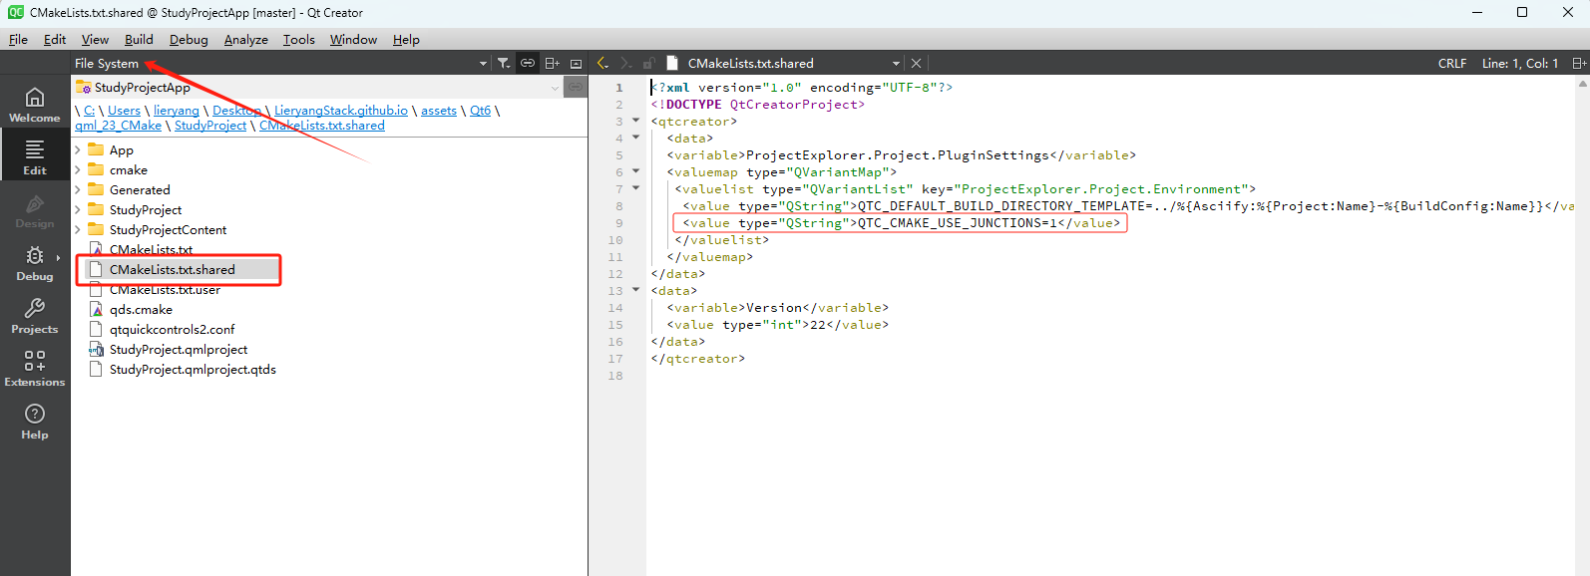Select the qds.cmake file

(x=141, y=310)
